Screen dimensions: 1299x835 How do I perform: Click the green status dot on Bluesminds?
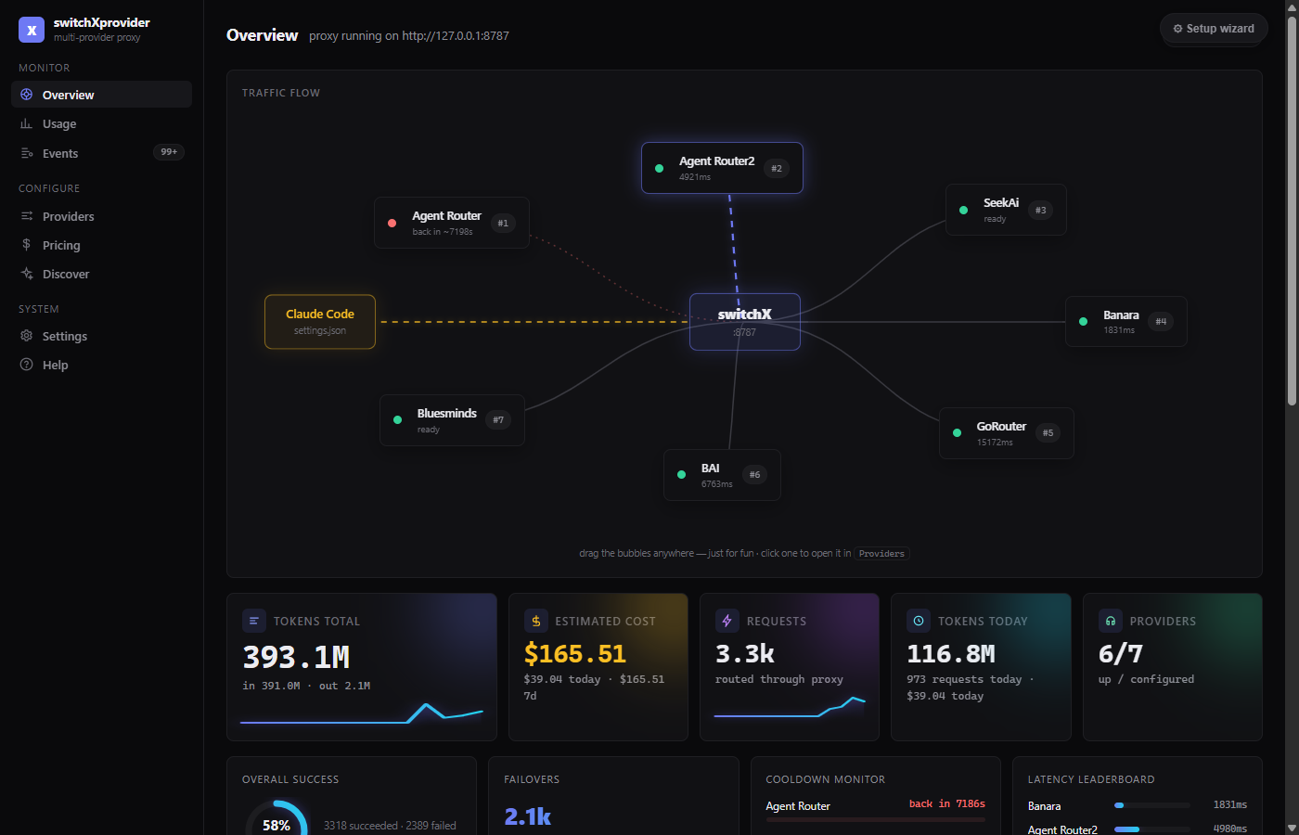(397, 420)
